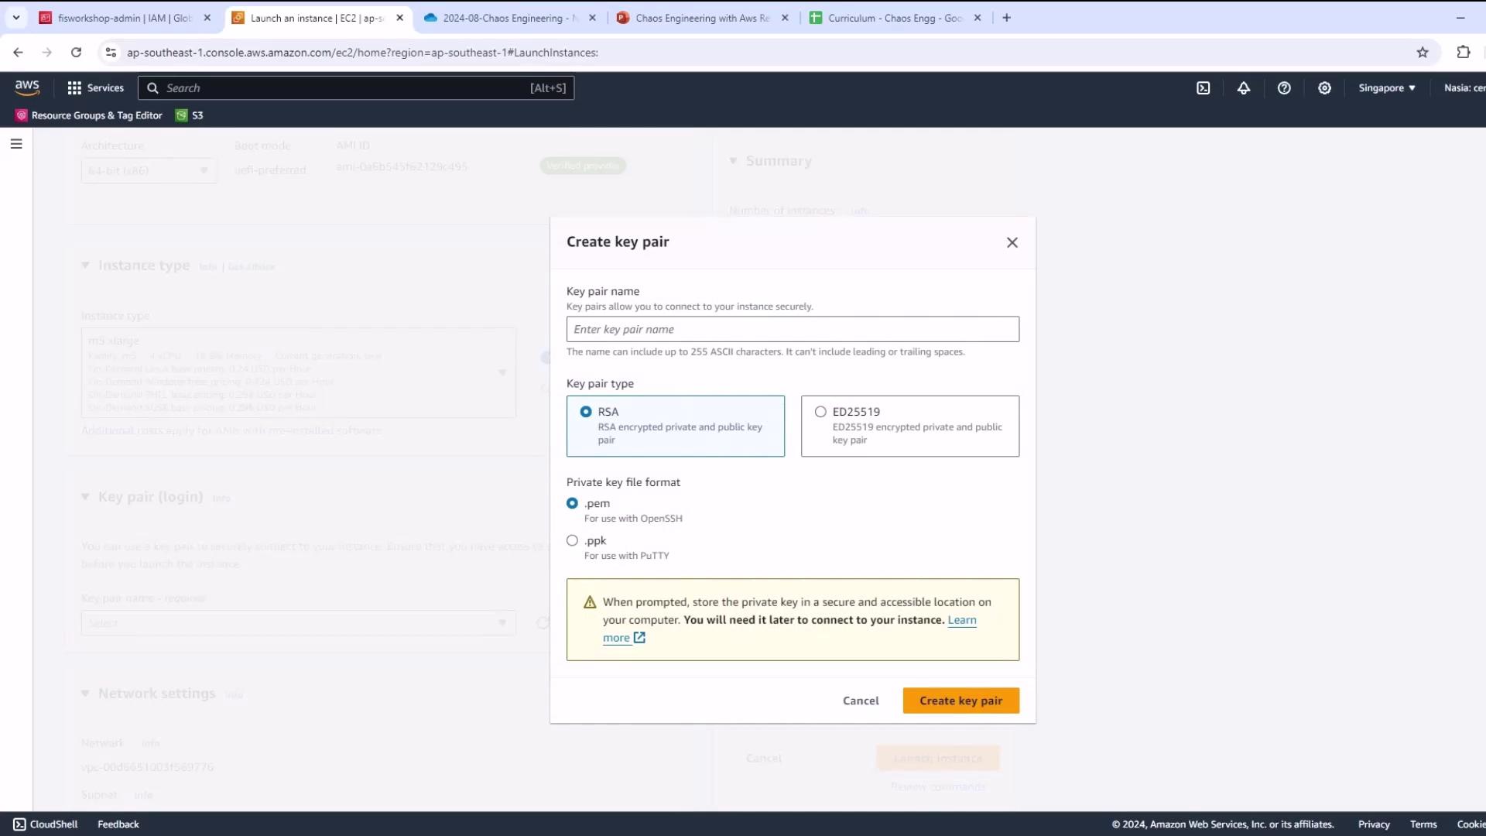
Task: Open the AWS help question mark icon
Action: 1284,88
